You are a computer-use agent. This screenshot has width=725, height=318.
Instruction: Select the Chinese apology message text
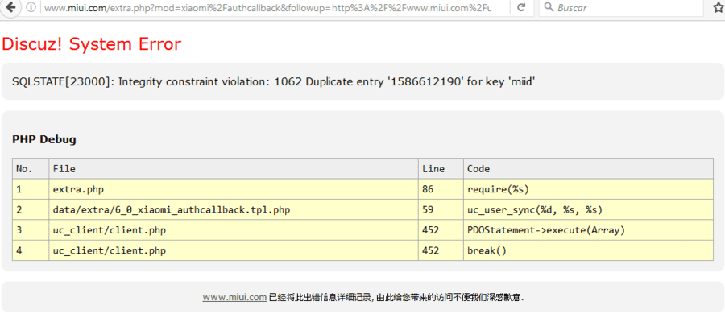396,297
